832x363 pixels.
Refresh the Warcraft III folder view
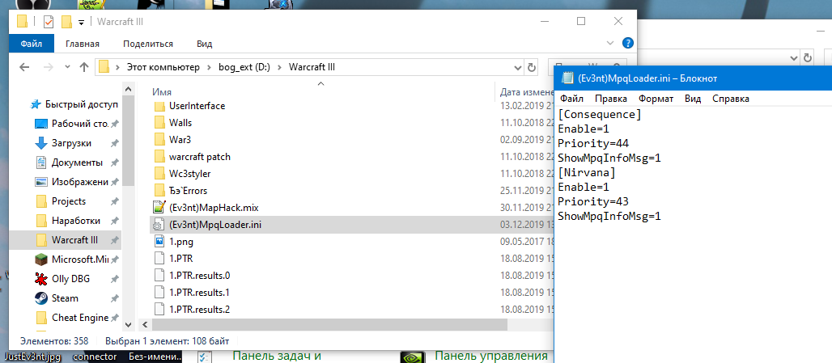pos(531,67)
